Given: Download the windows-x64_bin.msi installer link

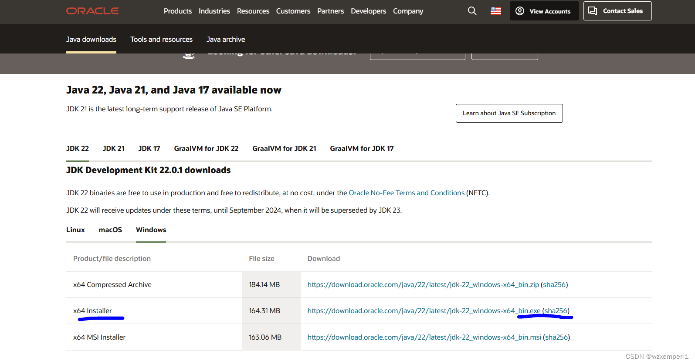Looking at the screenshot, I should [424, 337].
